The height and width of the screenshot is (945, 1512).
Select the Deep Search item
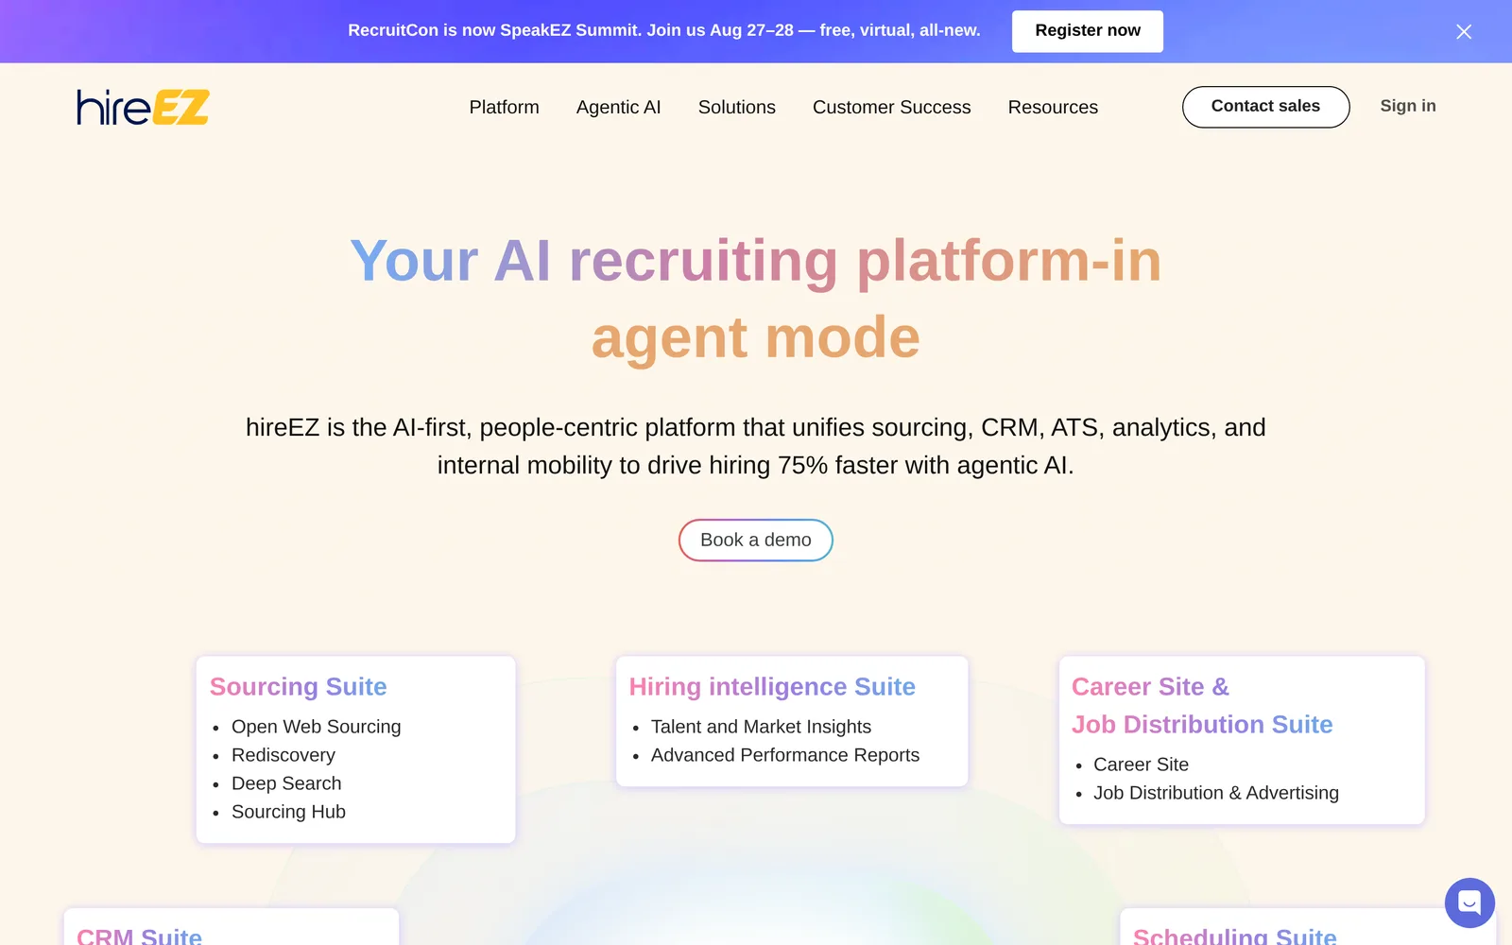(x=286, y=783)
